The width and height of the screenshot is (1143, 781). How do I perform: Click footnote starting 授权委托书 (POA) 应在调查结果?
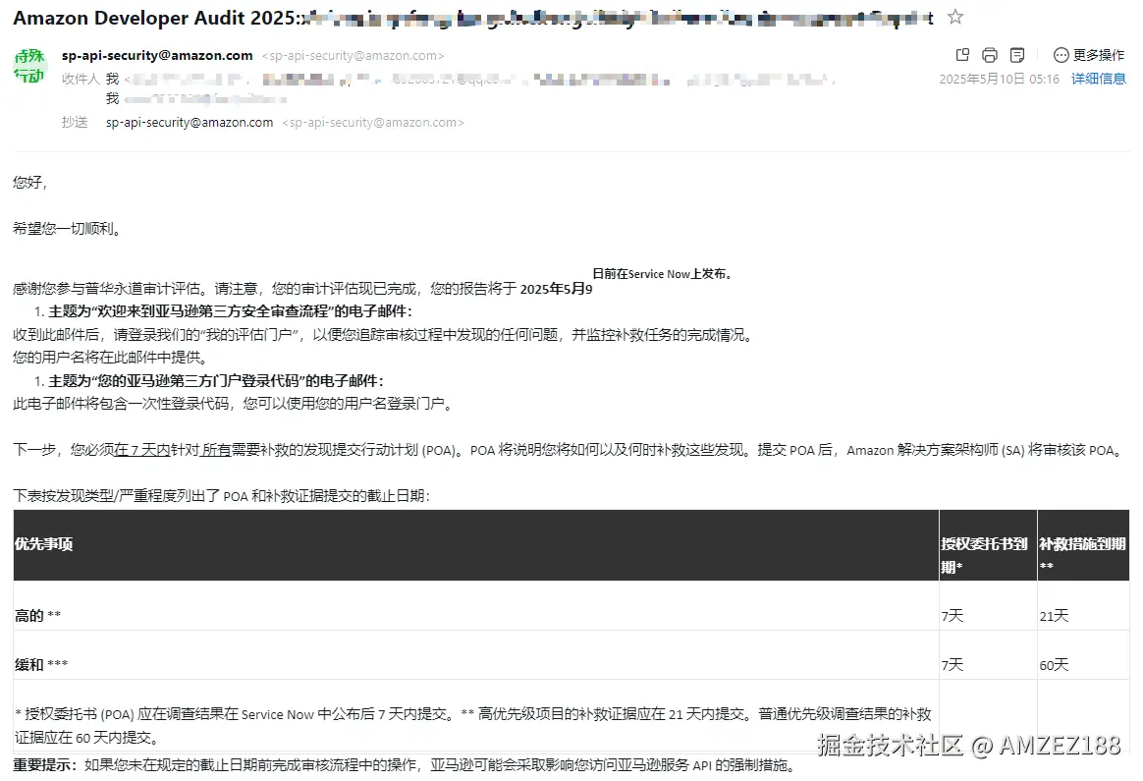tap(473, 726)
